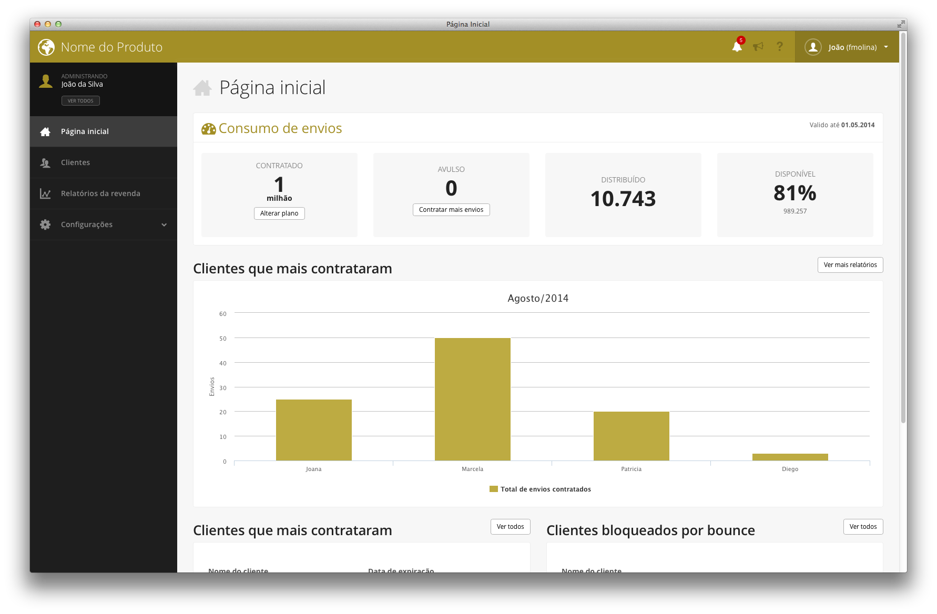Click the Clientes bloqueados por bounce heading
Viewport: 937px width, 614px height.
[x=650, y=530]
